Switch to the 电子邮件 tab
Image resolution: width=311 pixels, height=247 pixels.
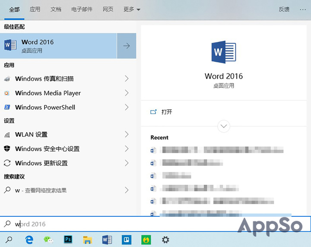(82, 9)
